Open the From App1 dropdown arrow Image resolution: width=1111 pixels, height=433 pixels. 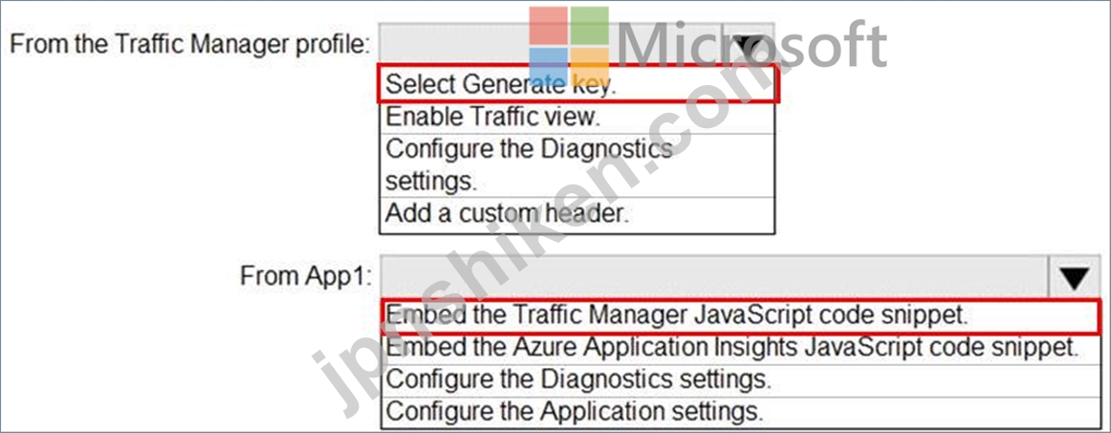1074,277
